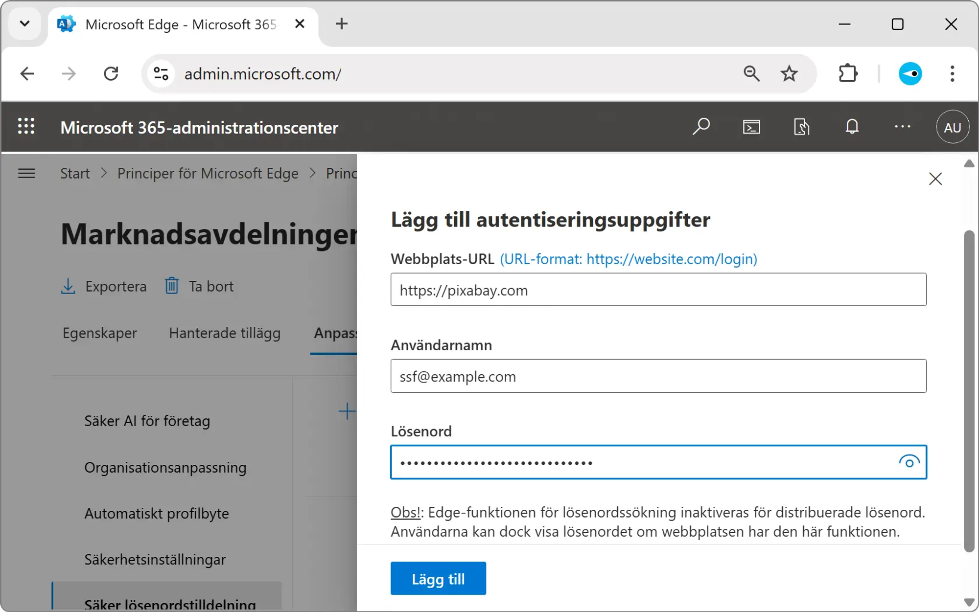Click the address bar URL
The height and width of the screenshot is (612, 979).
tap(263, 74)
